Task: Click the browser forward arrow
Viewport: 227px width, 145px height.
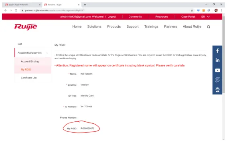Action: coord(11,10)
